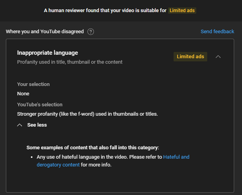Click the 'Some examples of content' heading
This screenshot has width=242, height=195.
(x=93, y=148)
